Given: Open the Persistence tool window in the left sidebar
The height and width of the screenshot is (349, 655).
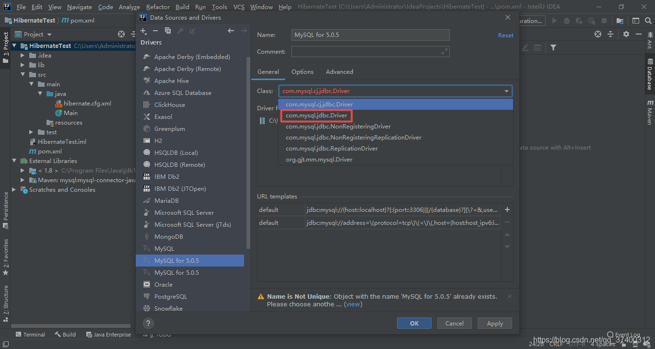Looking at the screenshot, I should point(6,211).
